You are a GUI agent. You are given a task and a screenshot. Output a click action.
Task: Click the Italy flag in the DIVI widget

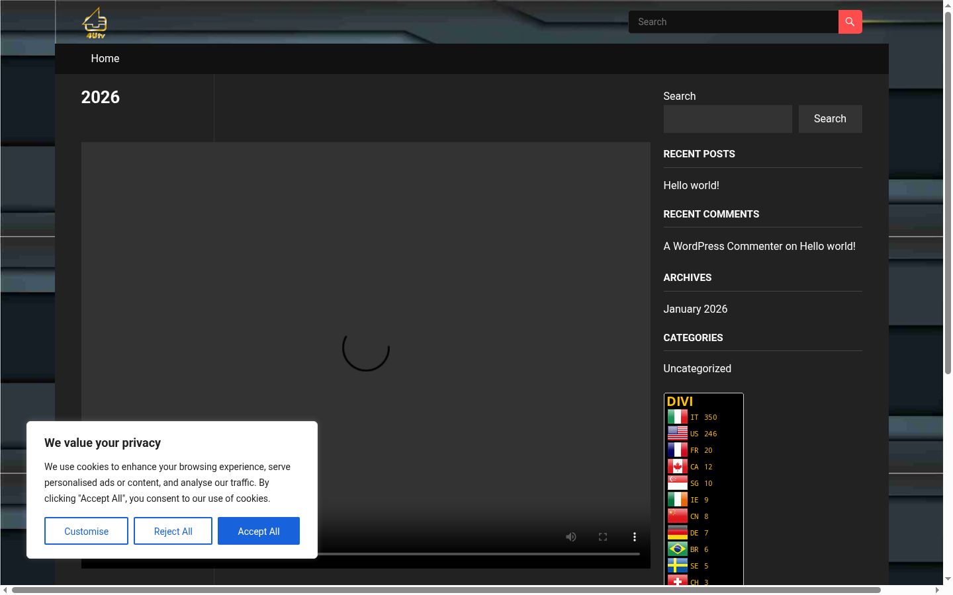click(x=678, y=417)
